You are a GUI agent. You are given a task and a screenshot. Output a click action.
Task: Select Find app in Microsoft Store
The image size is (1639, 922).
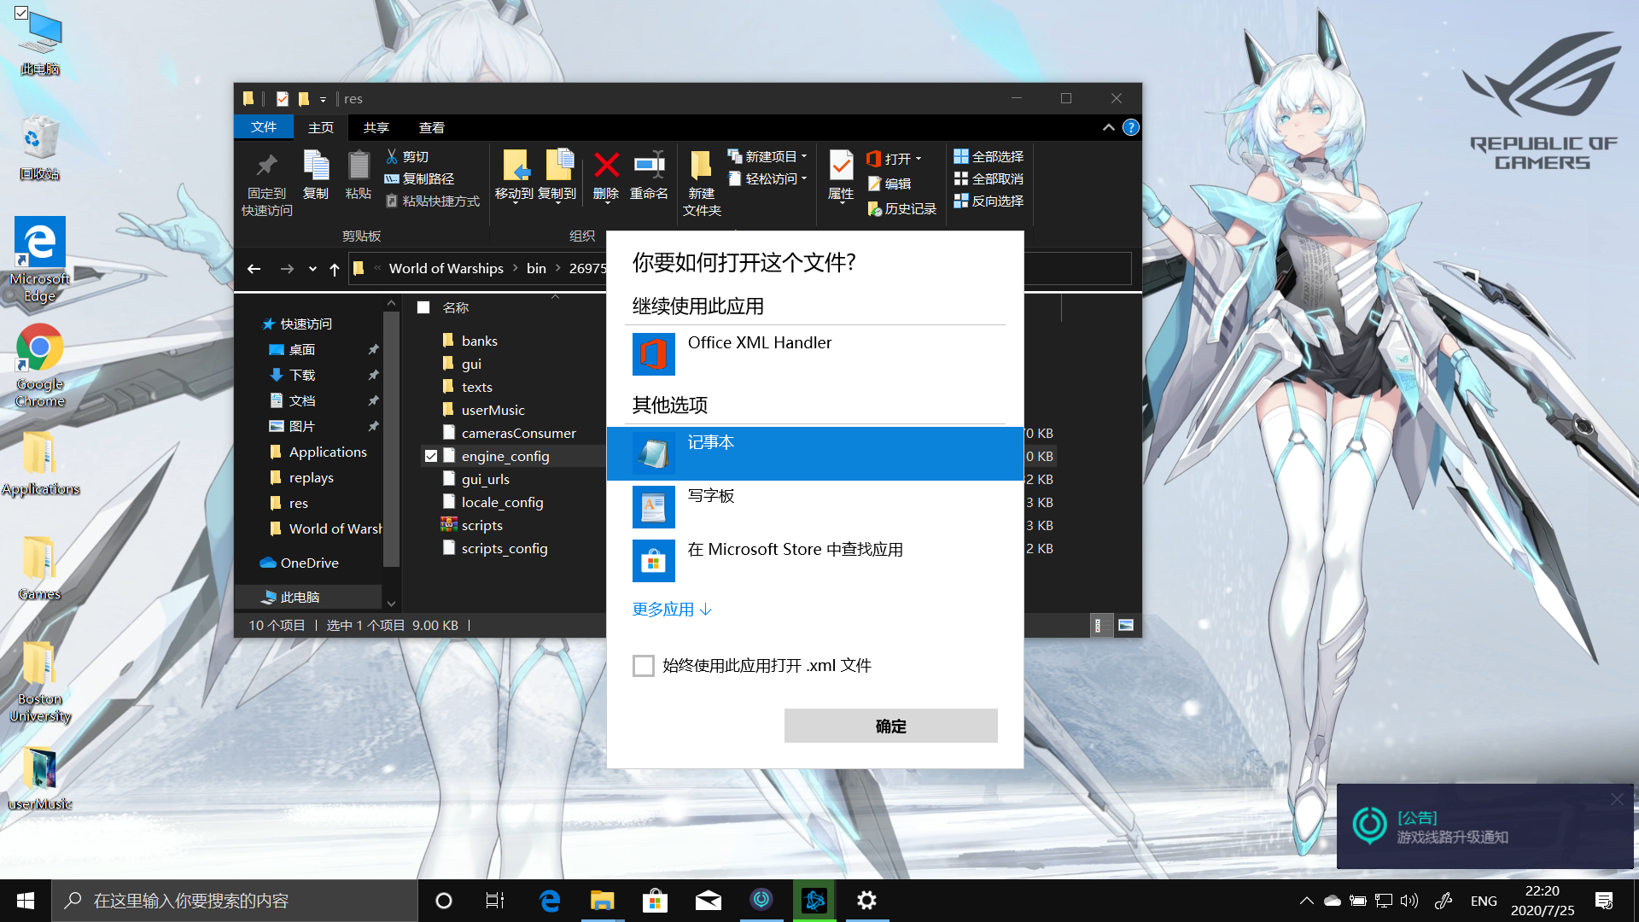[814, 561]
